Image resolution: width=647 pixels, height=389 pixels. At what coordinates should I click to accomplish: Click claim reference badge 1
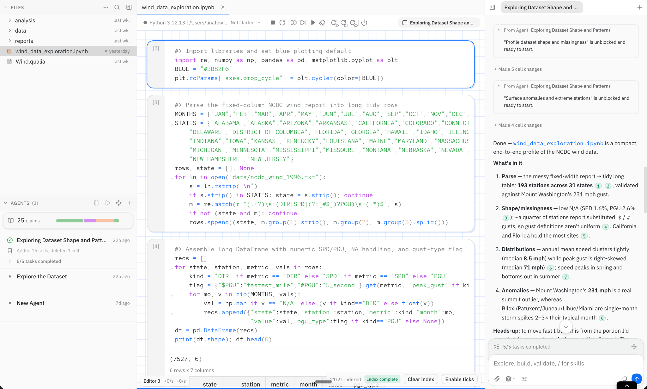(x=598, y=186)
